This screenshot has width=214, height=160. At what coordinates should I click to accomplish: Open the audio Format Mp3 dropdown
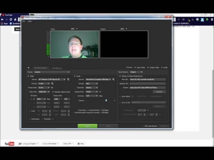pos(92,84)
